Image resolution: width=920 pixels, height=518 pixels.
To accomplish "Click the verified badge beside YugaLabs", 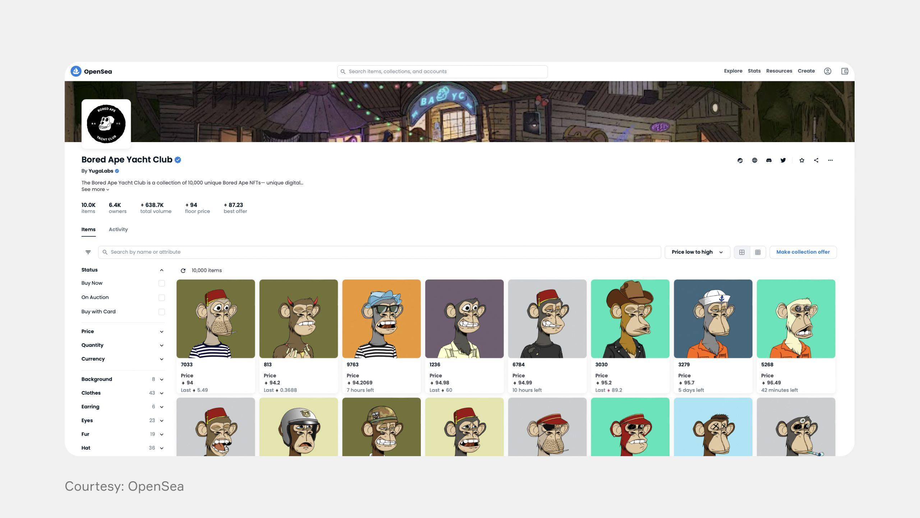I will 117,171.
